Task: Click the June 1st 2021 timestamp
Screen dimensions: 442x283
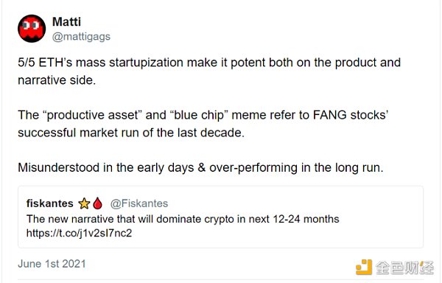Action: click(52, 264)
